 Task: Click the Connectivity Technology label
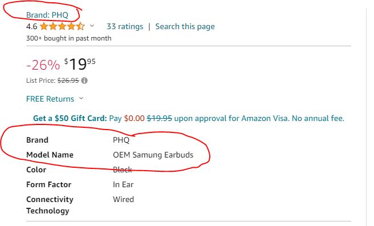pyautogui.click(x=50, y=205)
